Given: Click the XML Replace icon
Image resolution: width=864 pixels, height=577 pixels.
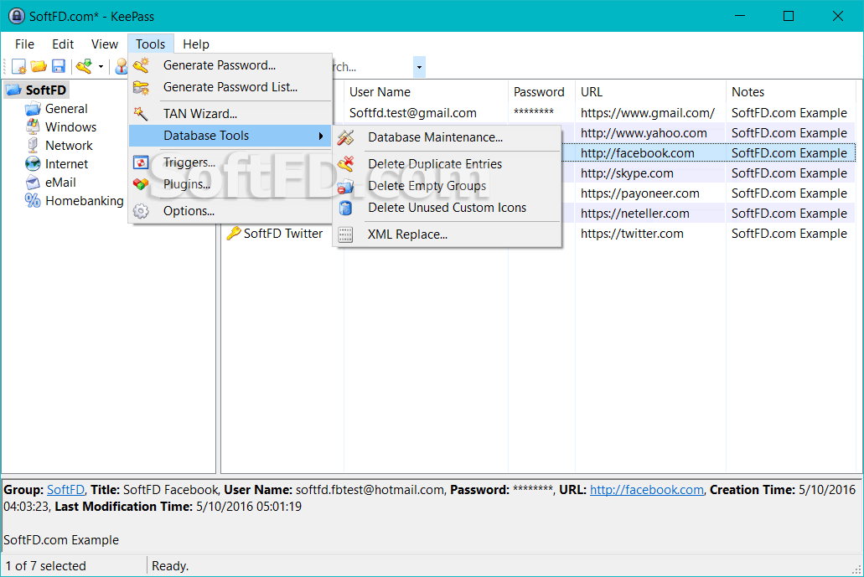Looking at the screenshot, I should click(345, 234).
